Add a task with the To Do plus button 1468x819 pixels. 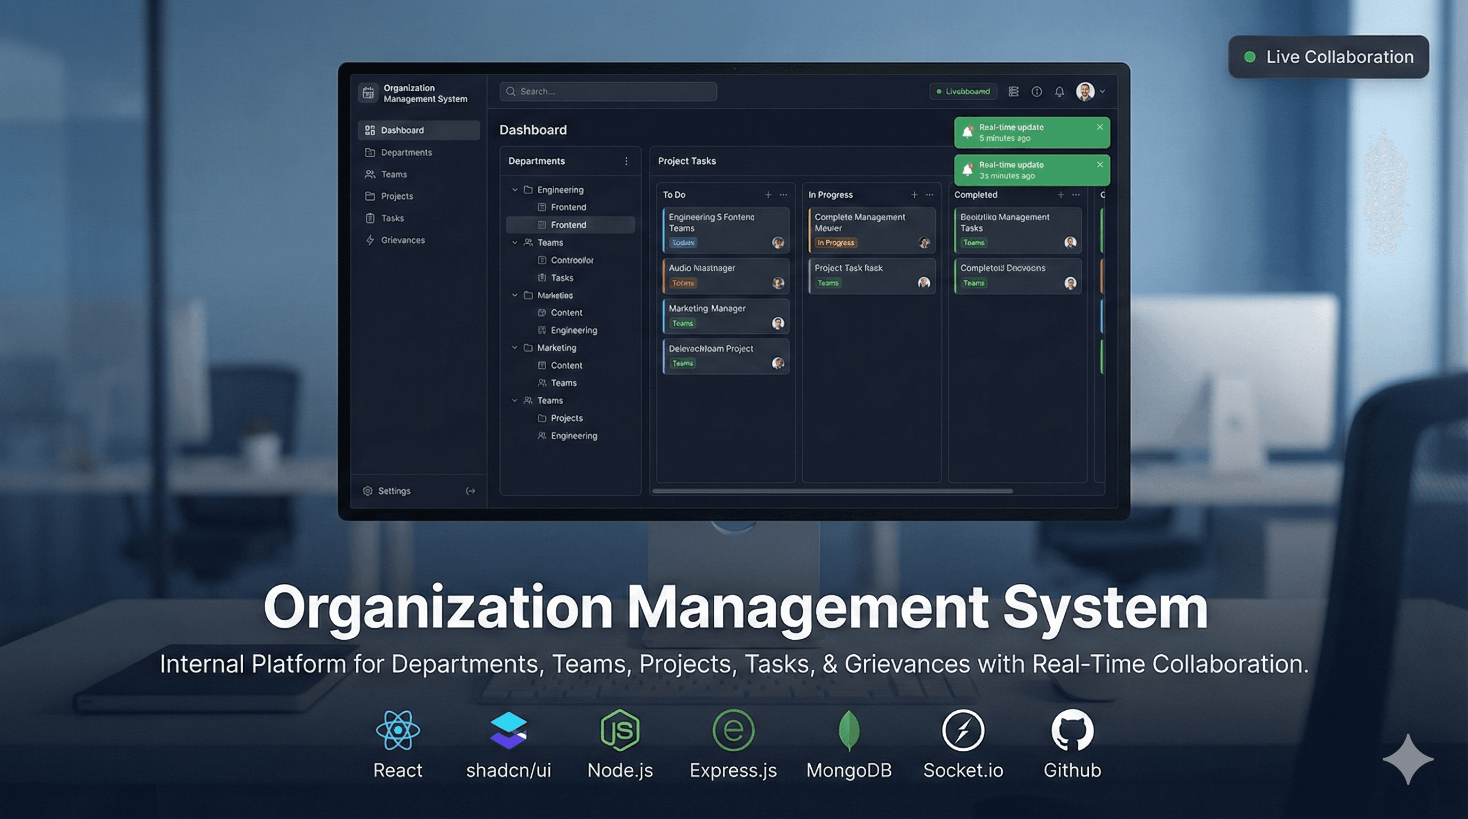click(x=768, y=194)
